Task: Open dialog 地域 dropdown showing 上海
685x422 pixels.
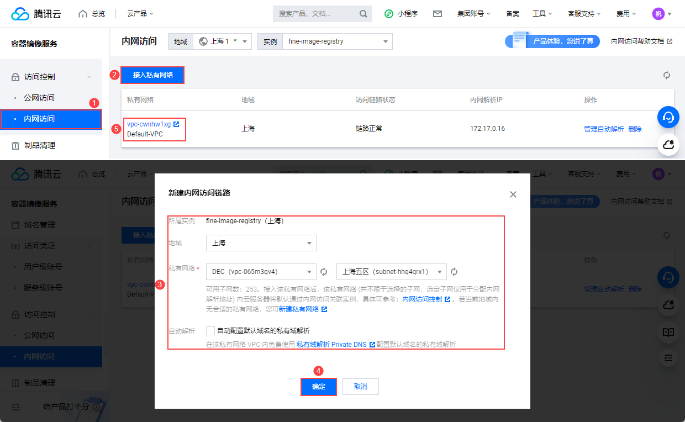Action: (261, 243)
